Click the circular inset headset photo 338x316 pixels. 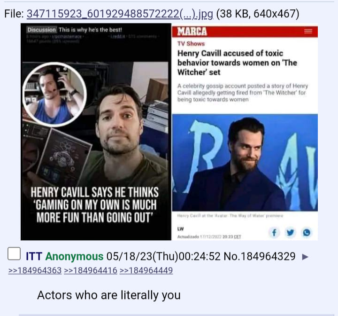(54, 95)
